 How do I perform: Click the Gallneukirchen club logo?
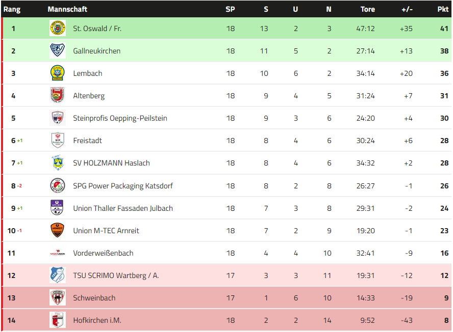point(58,51)
